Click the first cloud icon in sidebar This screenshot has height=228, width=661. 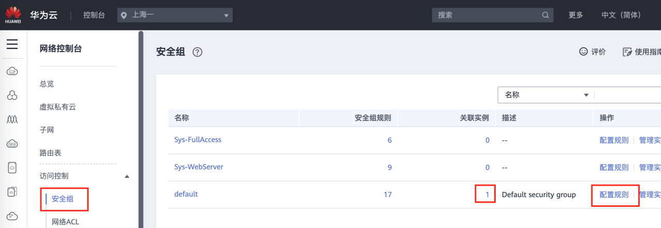click(x=12, y=72)
